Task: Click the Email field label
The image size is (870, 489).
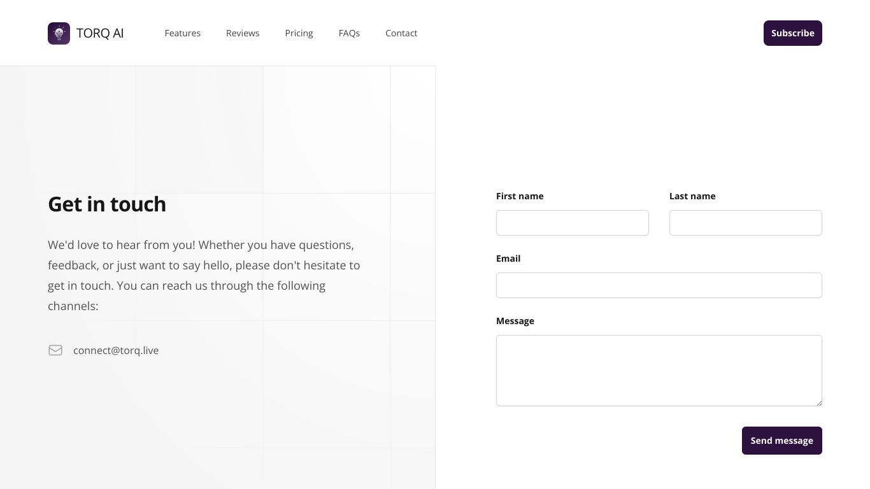Action: click(508, 259)
